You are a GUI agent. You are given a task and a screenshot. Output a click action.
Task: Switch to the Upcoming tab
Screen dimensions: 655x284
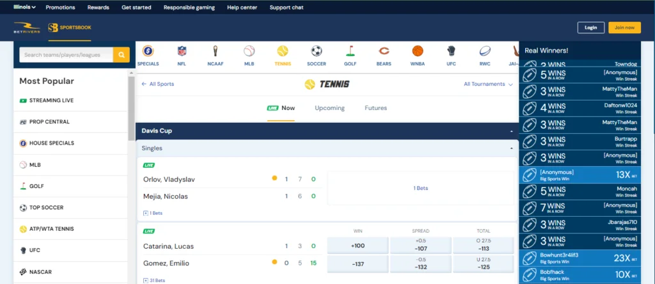329,108
